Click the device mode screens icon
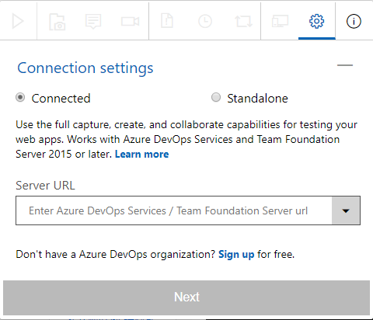373x320 pixels. click(x=280, y=21)
